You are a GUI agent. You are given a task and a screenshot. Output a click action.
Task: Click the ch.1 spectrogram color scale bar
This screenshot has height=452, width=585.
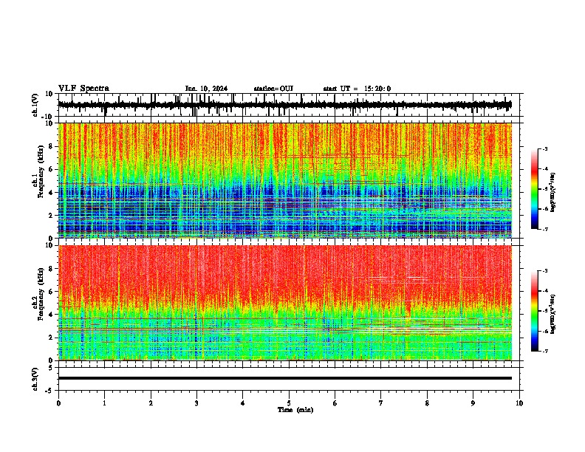(535, 189)
